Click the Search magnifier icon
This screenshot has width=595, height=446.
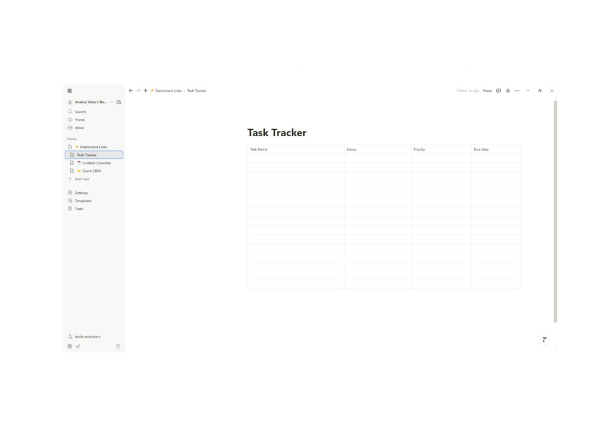[x=70, y=112]
